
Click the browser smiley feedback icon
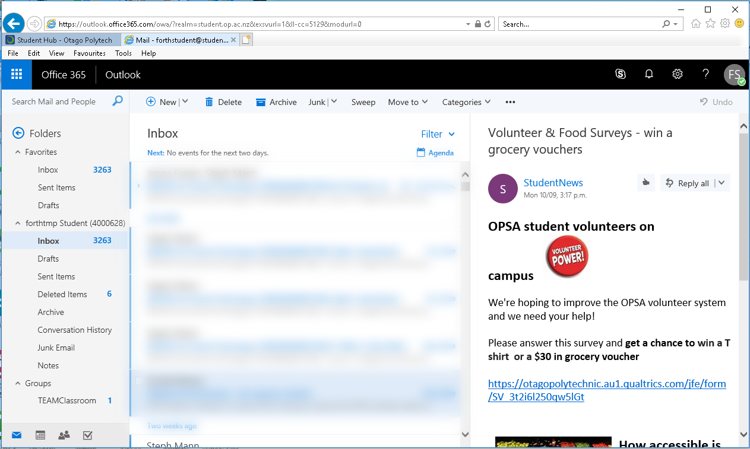point(739,24)
